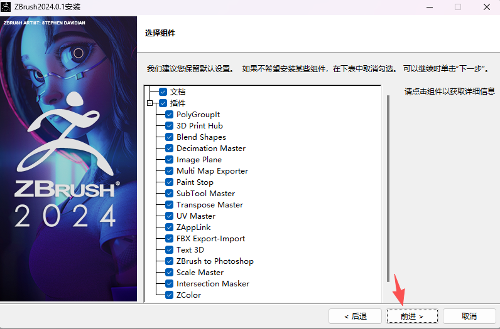Uncheck Intersection Masker checkbox
500x329 pixels.
coord(170,284)
